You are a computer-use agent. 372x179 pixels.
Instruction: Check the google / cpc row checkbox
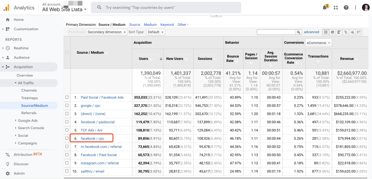click(67, 105)
